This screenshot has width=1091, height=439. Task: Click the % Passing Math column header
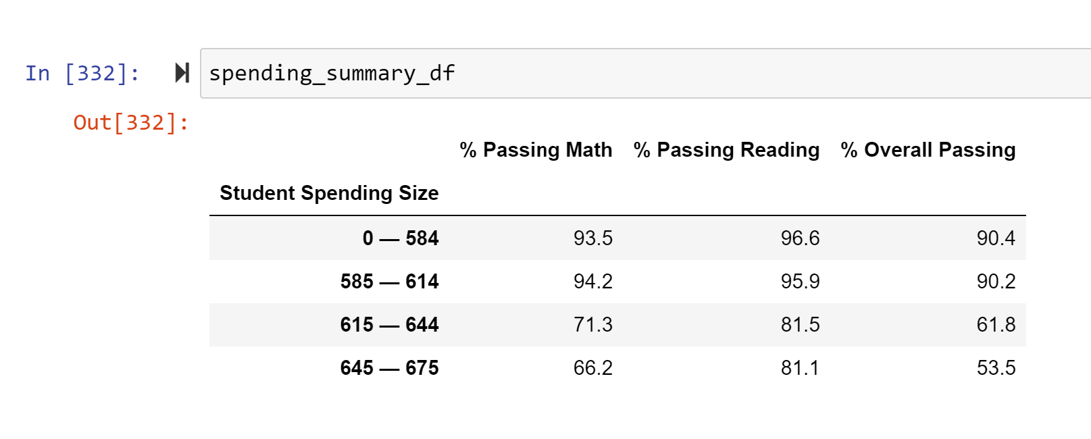(536, 149)
